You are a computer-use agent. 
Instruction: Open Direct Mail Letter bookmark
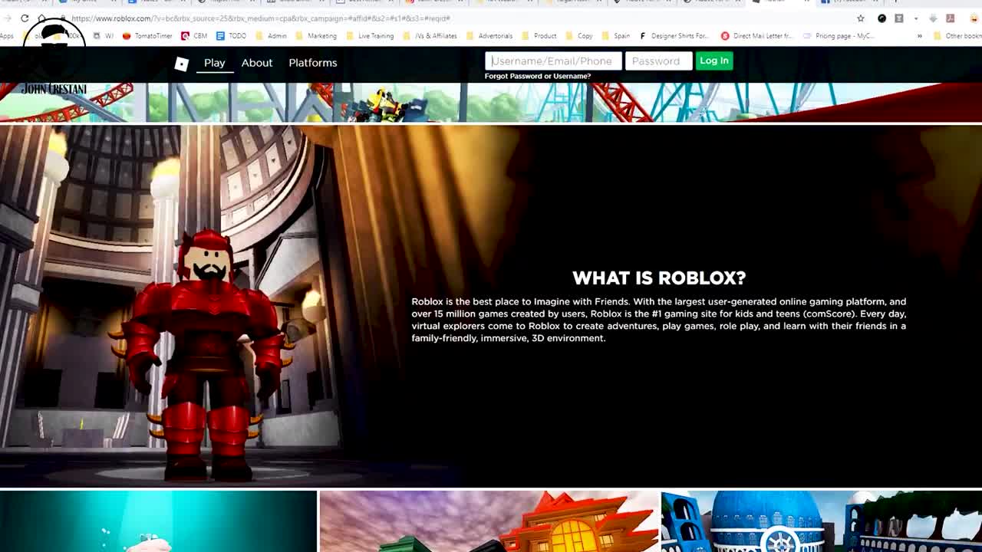click(756, 36)
